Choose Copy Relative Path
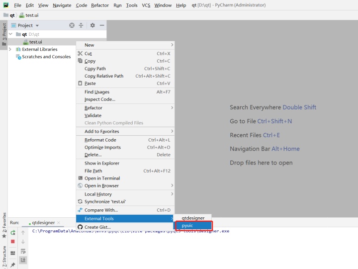Screen dimensions: 358x269 click(125, 76)
